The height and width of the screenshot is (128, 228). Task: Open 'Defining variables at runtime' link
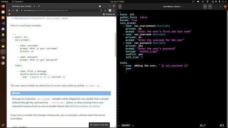coord(85,106)
